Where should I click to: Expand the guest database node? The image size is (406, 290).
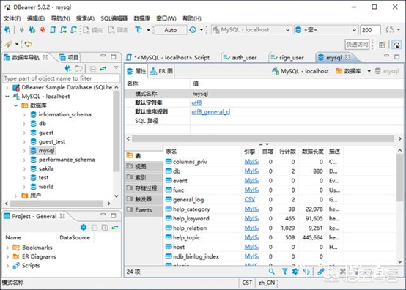[24, 133]
